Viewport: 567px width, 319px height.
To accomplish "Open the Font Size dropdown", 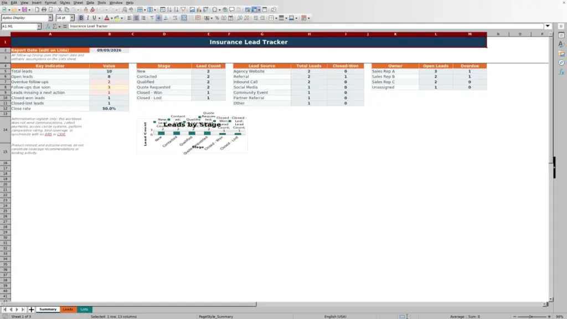I will (x=72, y=18).
